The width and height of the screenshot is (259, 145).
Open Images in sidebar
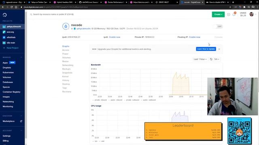(6, 97)
